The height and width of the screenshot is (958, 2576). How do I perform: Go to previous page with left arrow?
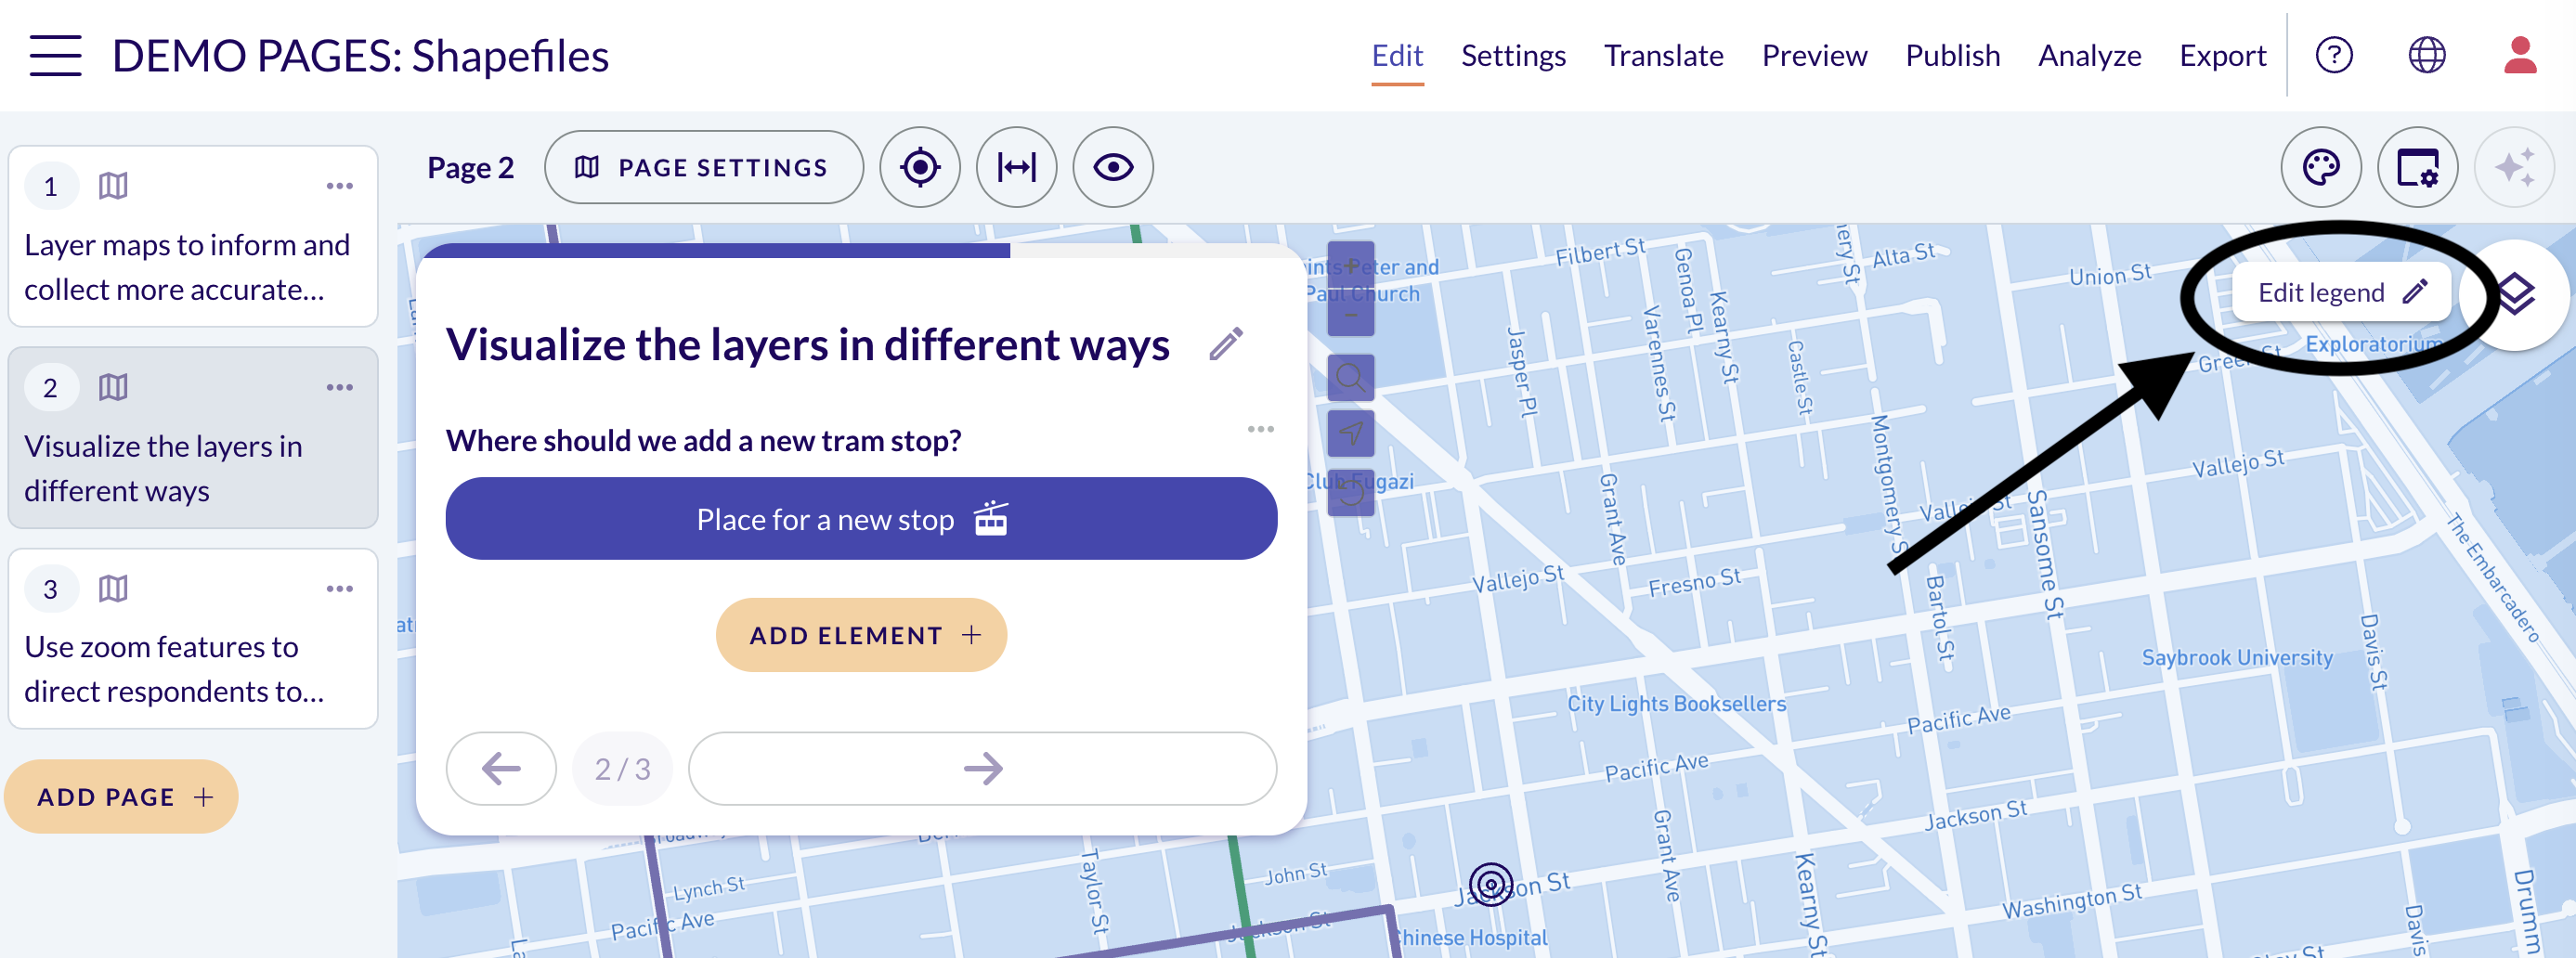[501, 768]
